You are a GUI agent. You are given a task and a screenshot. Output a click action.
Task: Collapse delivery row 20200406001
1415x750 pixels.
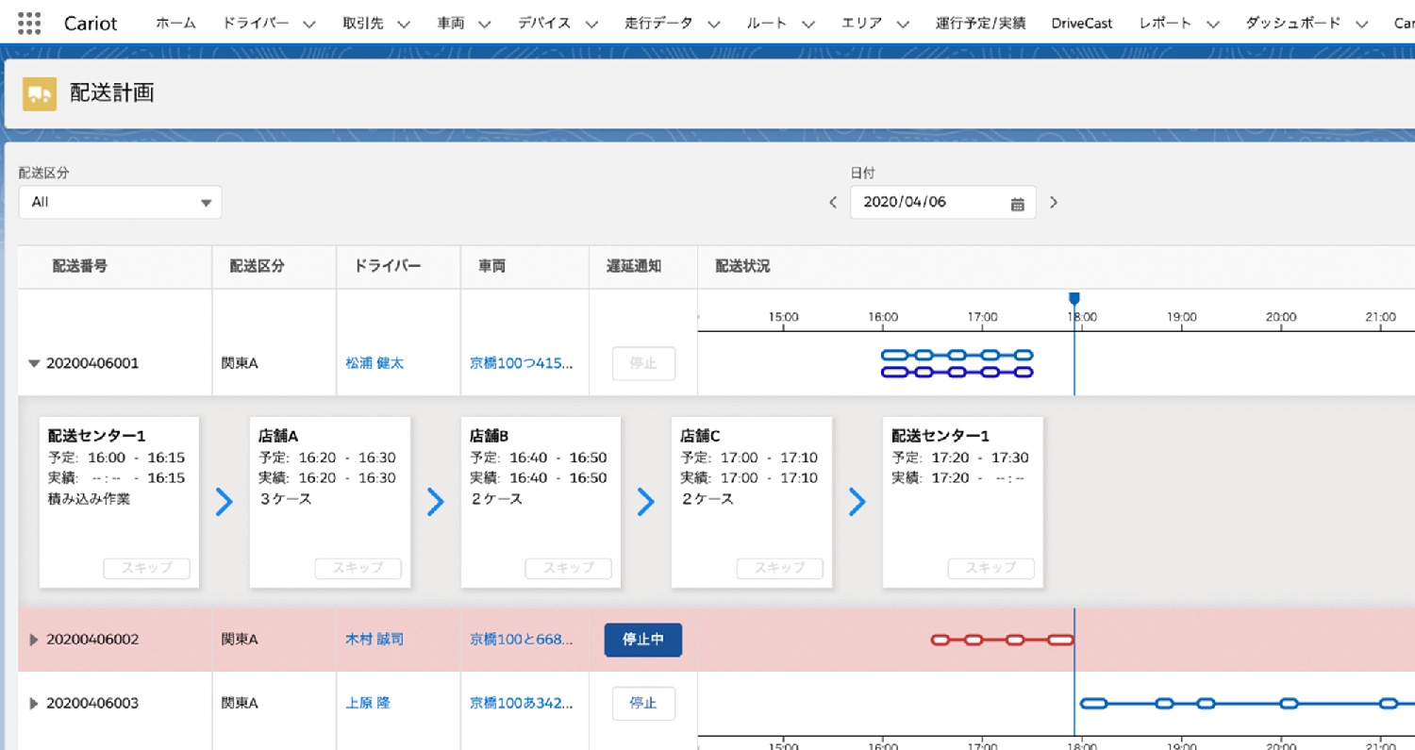pyautogui.click(x=35, y=363)
